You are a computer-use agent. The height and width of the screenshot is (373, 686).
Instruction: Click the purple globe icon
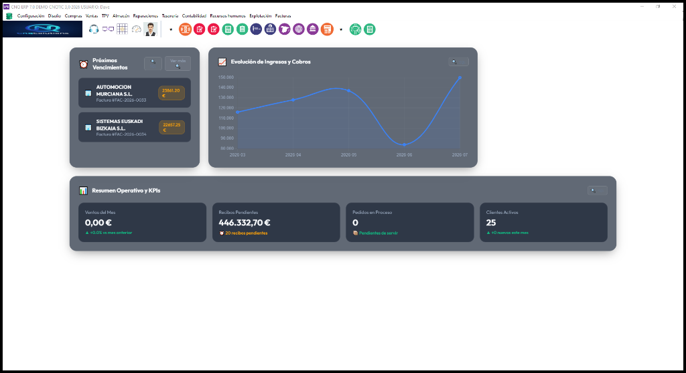[299, 29]
